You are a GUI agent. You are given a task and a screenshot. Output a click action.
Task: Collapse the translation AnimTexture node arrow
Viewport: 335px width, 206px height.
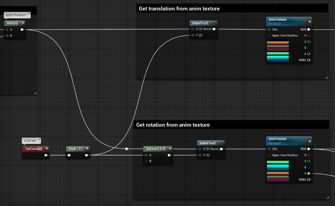(310, 21)
